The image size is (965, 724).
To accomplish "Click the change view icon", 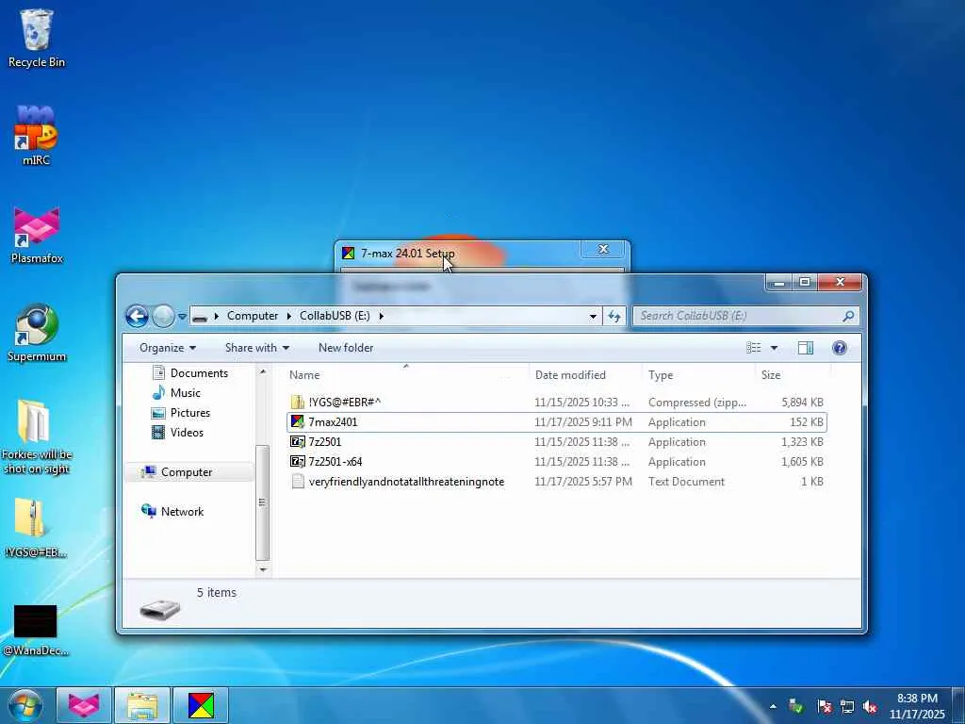I will pyautogui.click(x=754, y=348).
